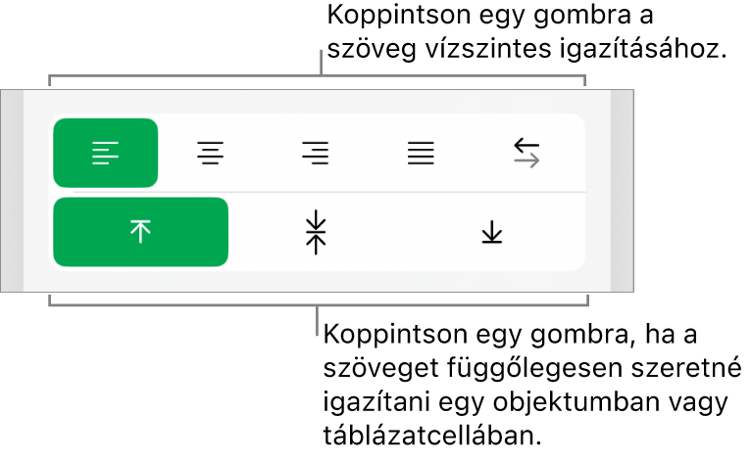Screen dimensions: 751x461
Task: Choose the justified segment in the horizontal row
Action: pos(422,153)
